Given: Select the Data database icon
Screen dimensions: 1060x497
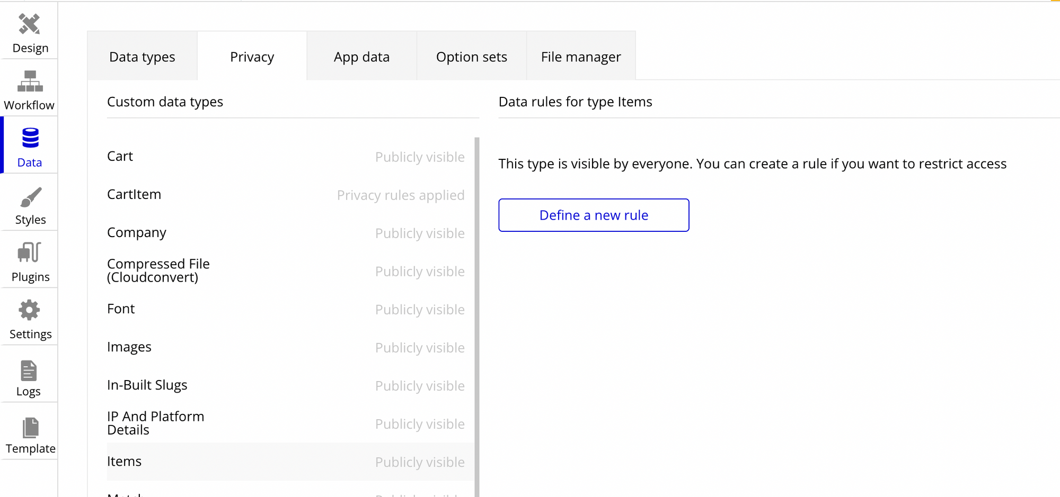Looking at the screenshot, I should click(30, 138).
